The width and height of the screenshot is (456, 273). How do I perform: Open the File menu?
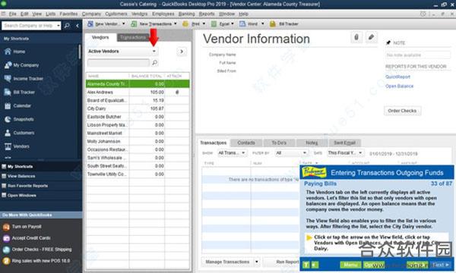[x=12, y=14]
